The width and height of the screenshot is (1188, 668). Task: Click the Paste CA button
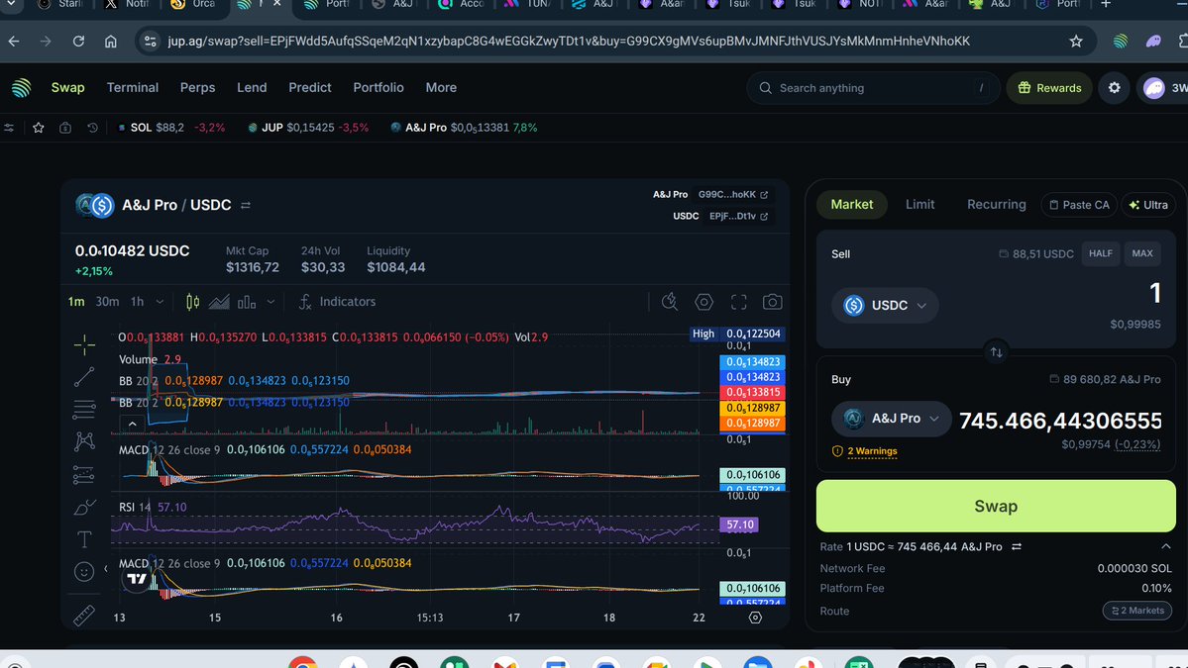pos(1079,205)
